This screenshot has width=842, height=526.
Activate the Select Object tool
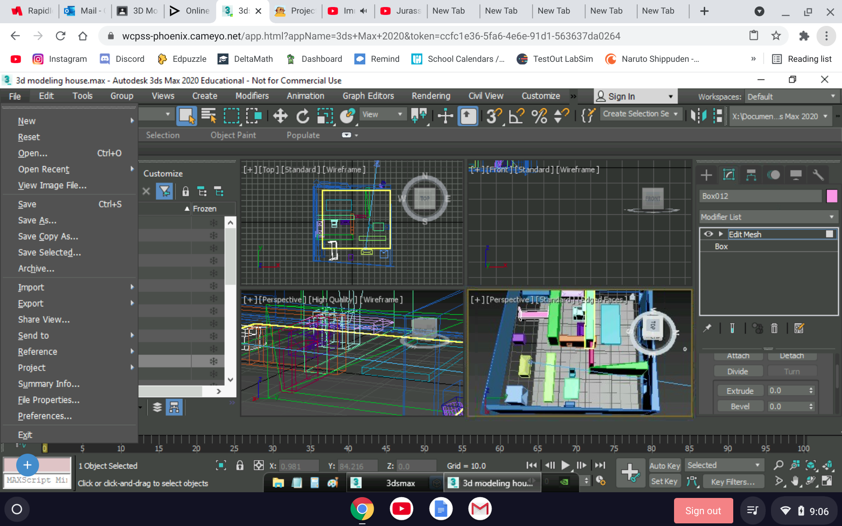coord(187,116)
